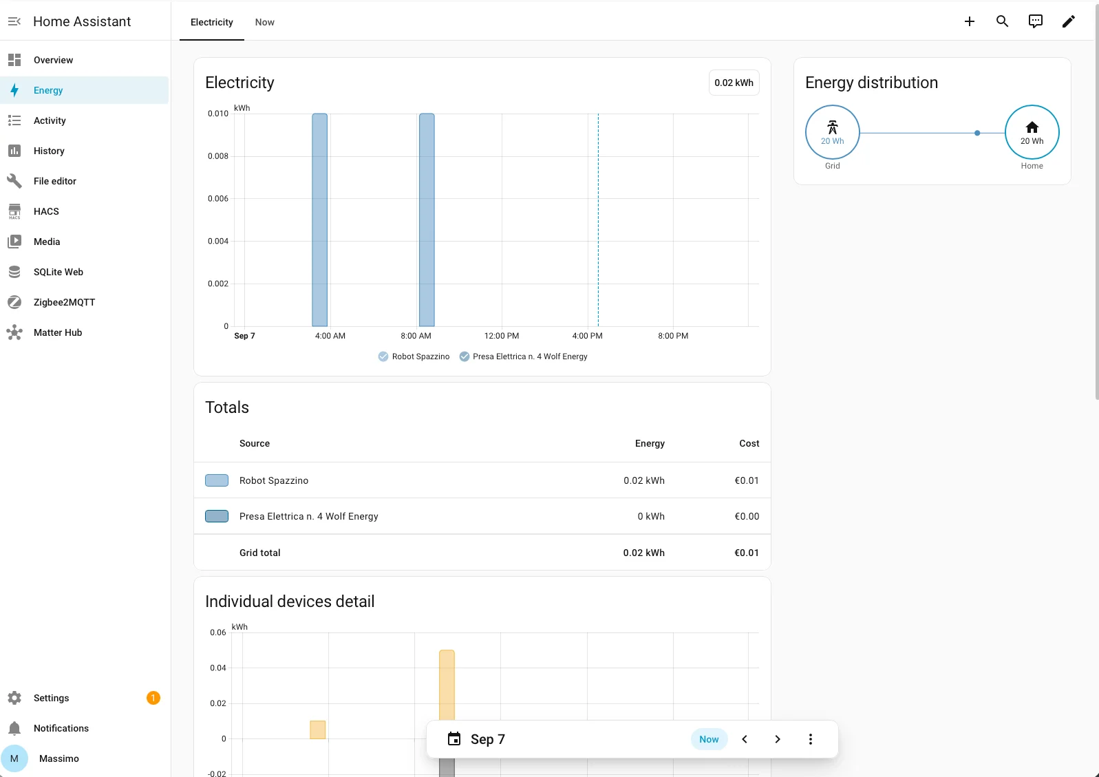Image resolution: width=1099 pixels, height=777 pixels.
Task: Open the Zigbee2MQTT icon
Action: click(x=14, y=302)
